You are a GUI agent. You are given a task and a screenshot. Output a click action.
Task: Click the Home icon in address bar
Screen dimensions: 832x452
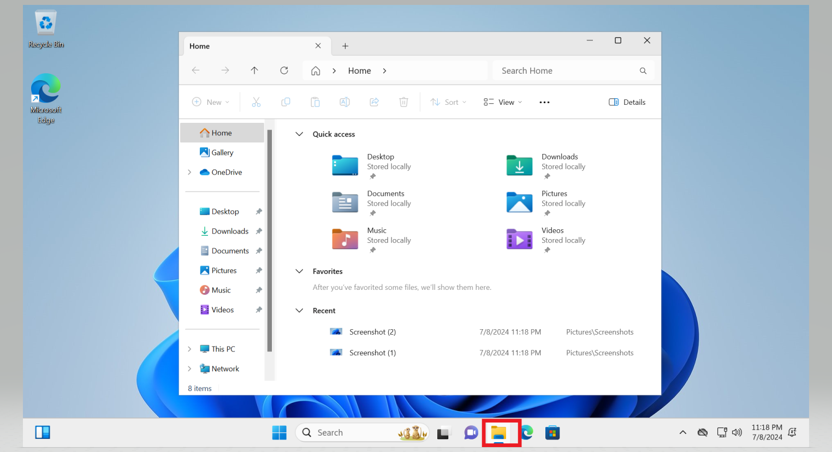tap(316, 70)
